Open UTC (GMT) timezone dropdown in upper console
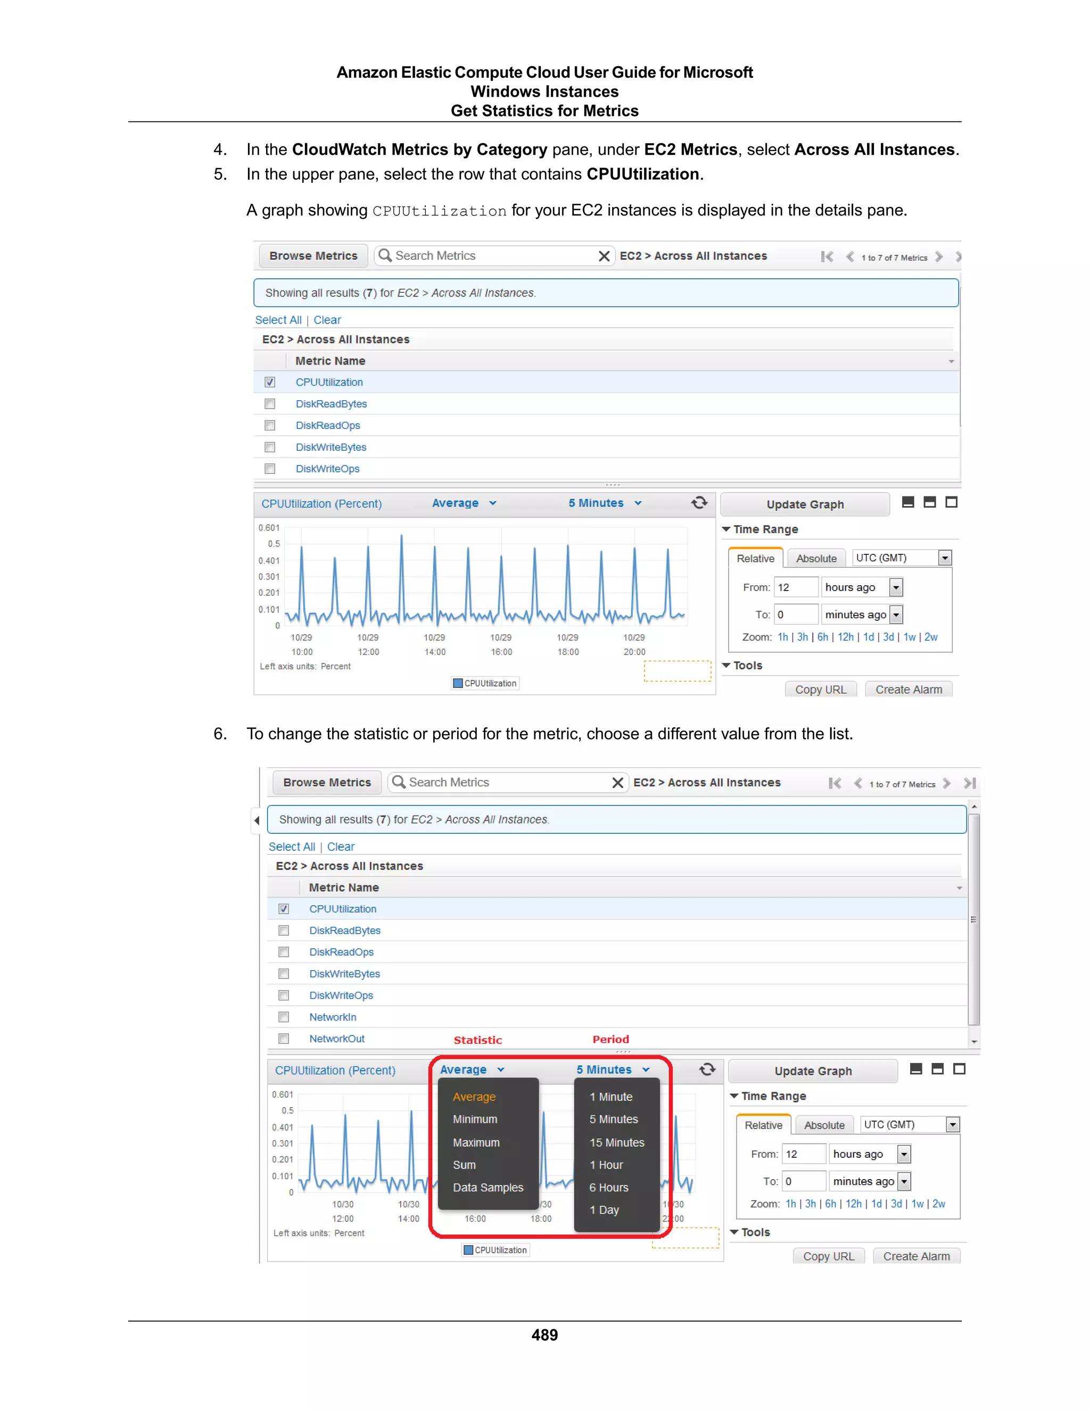Image resolution: width=1090 pixels, height=1410 pixels. point(945,558)
